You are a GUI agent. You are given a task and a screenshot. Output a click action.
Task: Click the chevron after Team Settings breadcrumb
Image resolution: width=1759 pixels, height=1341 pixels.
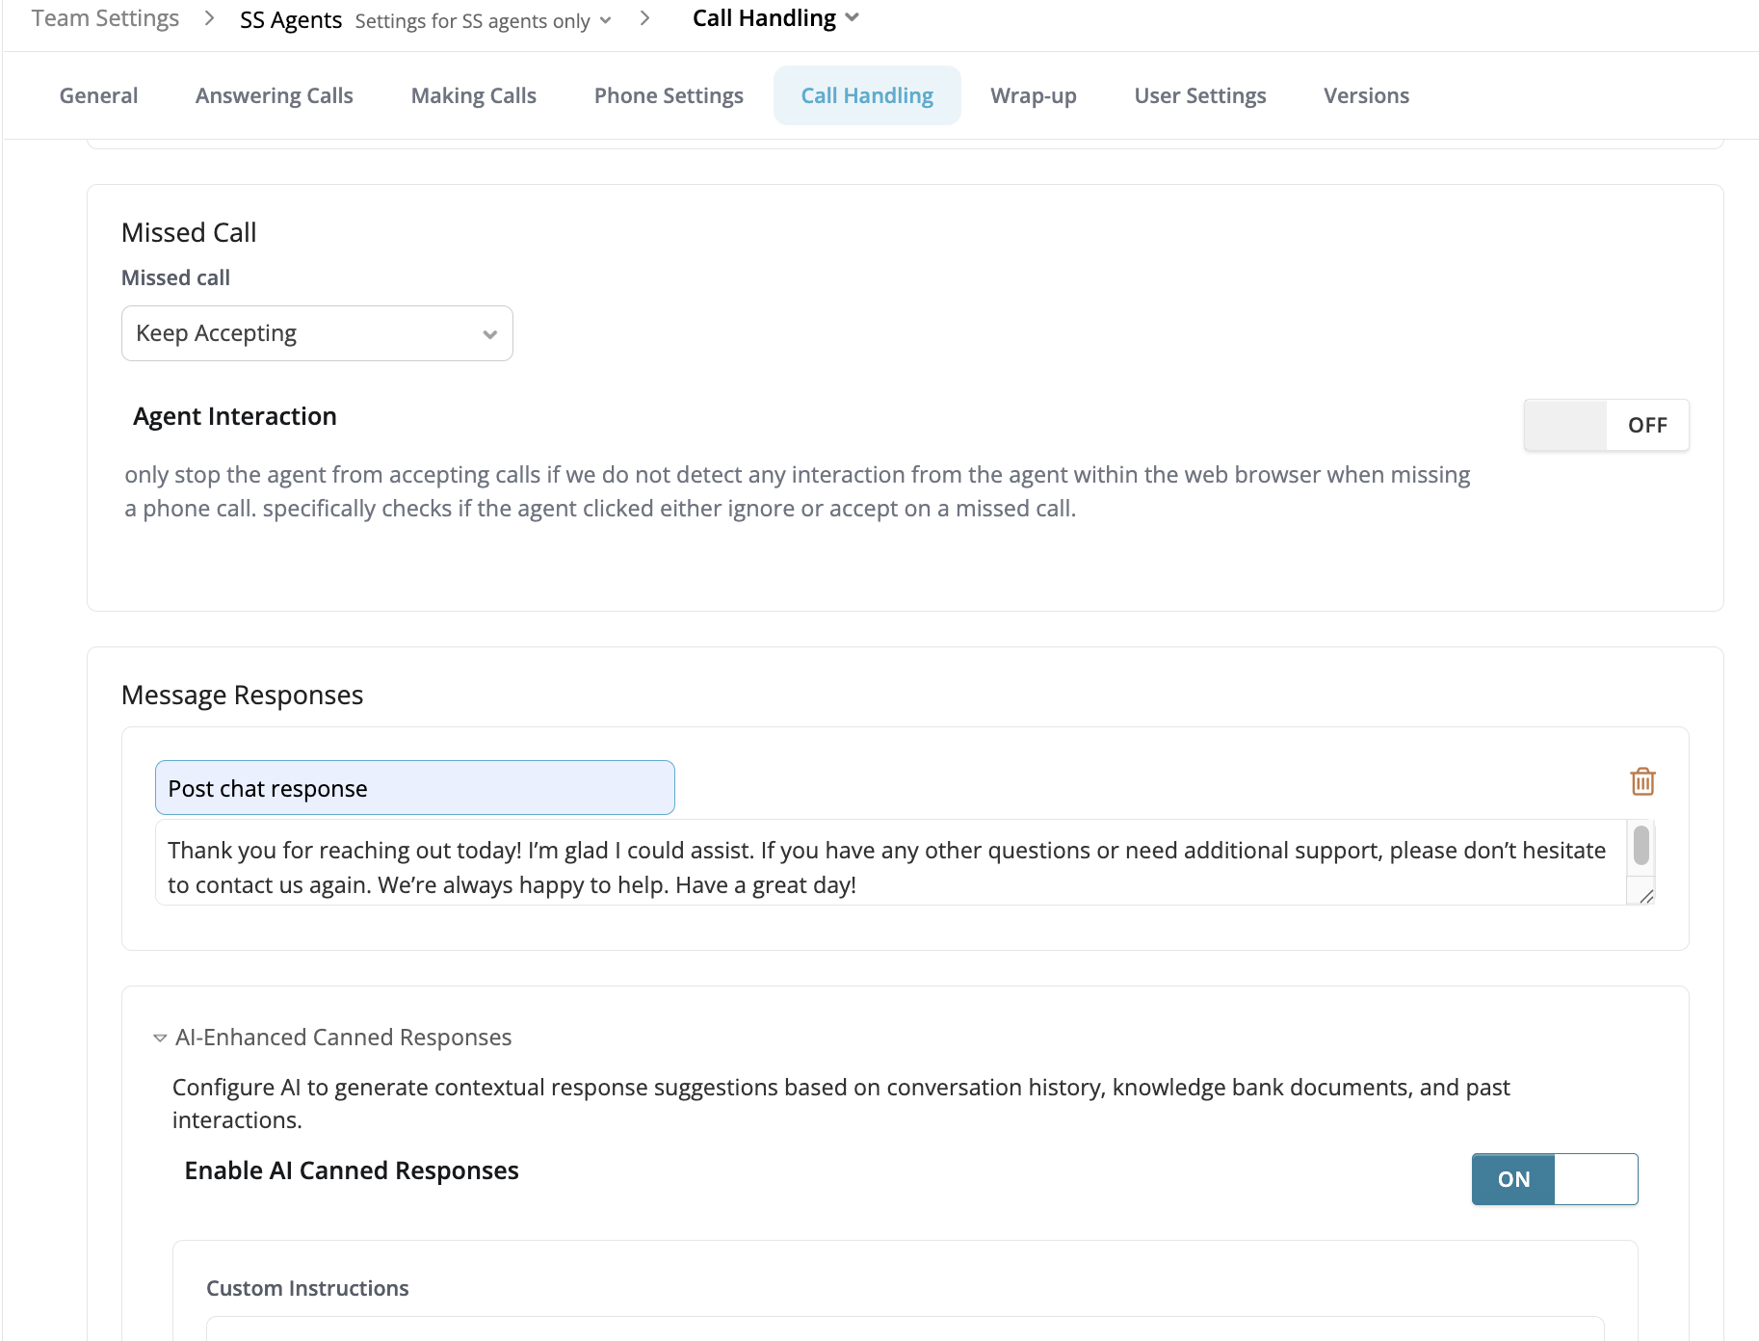tap(209, 18)
